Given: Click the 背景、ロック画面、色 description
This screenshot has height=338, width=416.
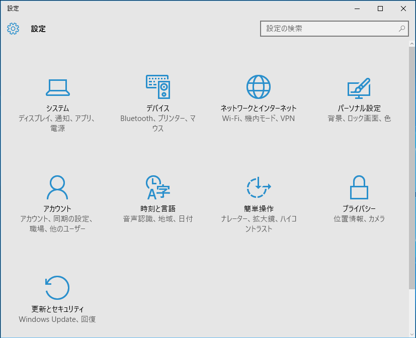Looking at the screenshot, I should pos(359,119).
